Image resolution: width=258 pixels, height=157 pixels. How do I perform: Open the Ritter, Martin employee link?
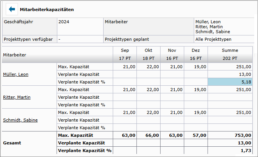pos(17,97)
